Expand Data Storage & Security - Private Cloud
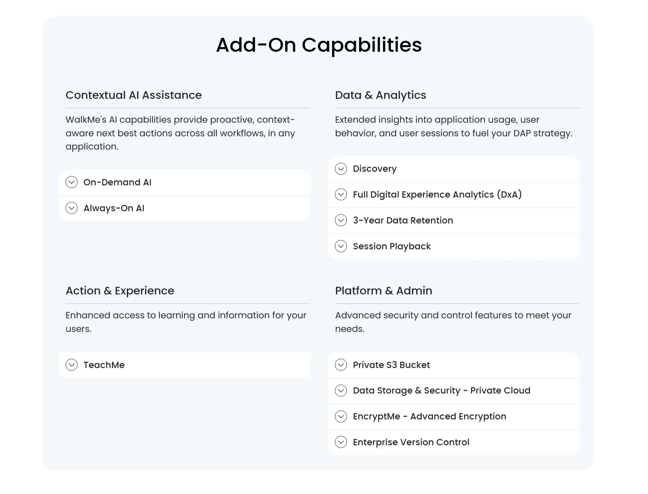Image resolution: width=648 pixels, height=494 pixels. pyautogui.click(x=441, y=391)
